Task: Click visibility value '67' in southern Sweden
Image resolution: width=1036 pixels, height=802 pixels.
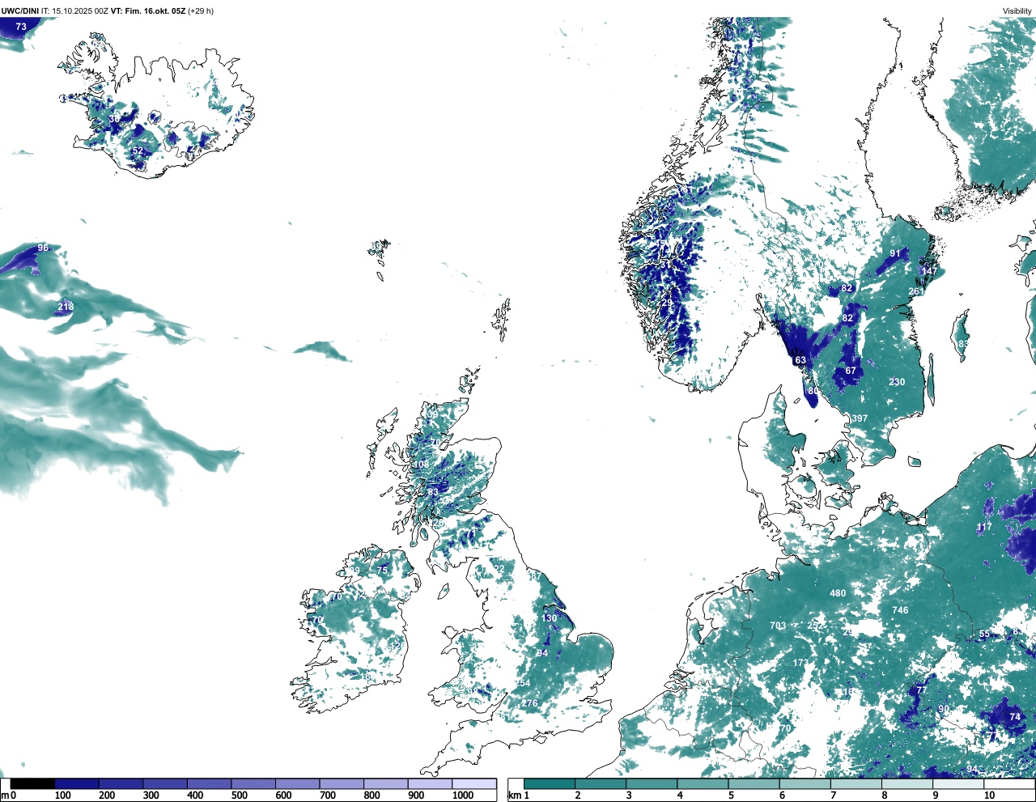Action: click(x=851, y=371)
